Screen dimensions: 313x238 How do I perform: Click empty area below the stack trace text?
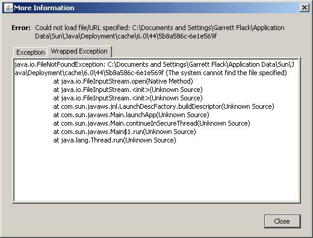tap(156, 172)
